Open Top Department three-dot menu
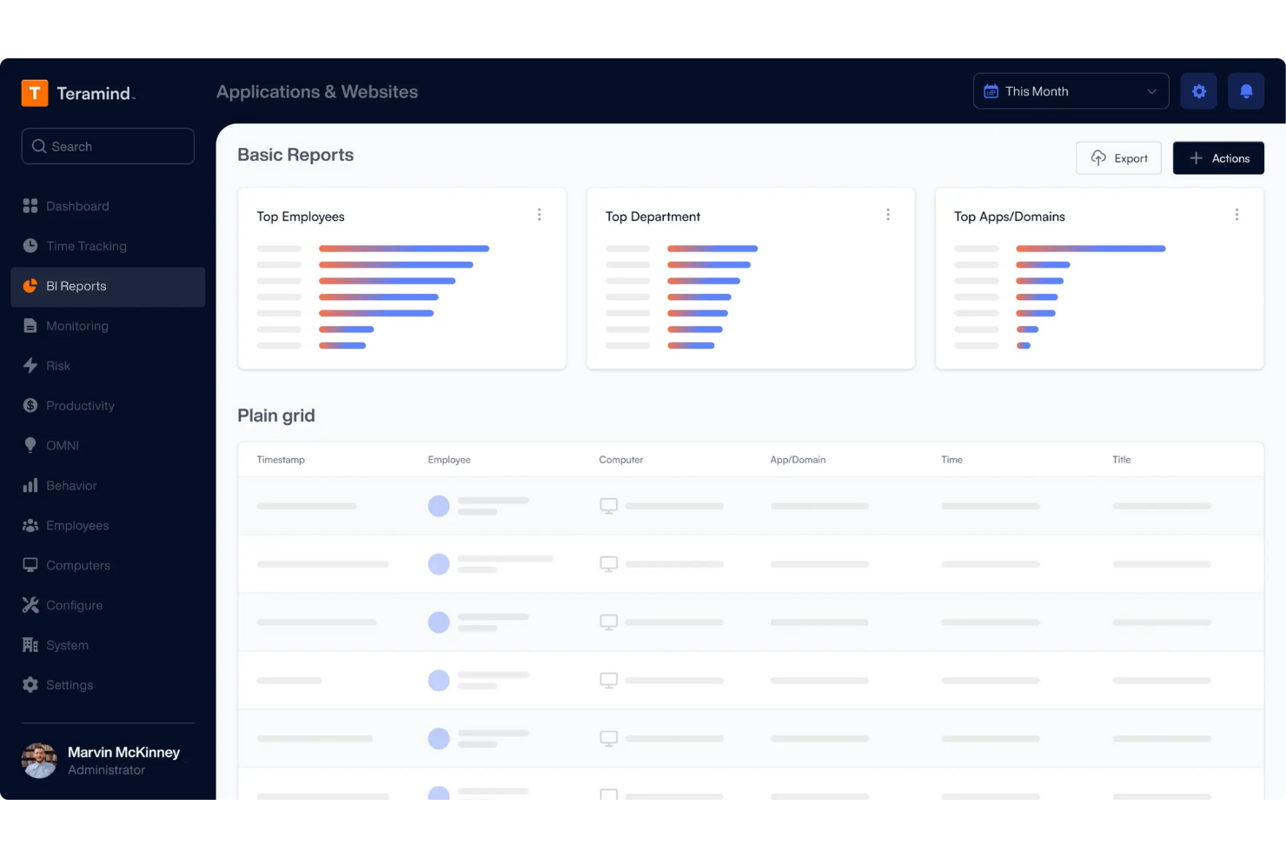This screenshot has height=858, width=1286. tap(888, 215)
